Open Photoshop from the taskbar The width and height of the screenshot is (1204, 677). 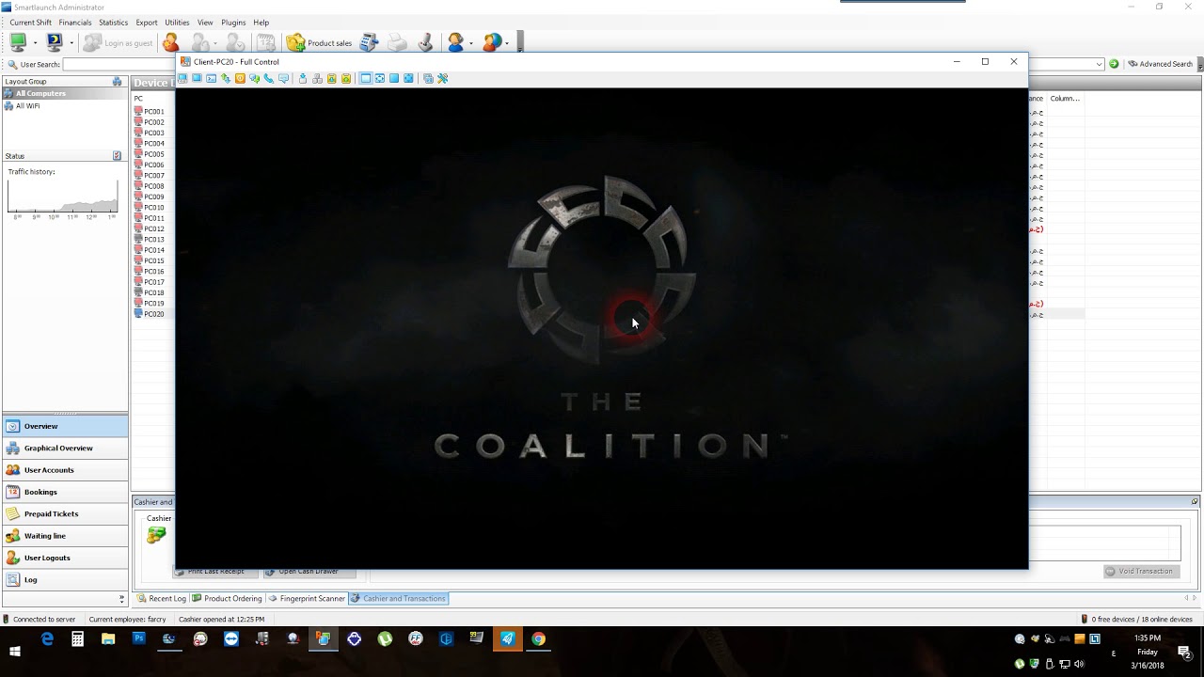click(138, 639)
